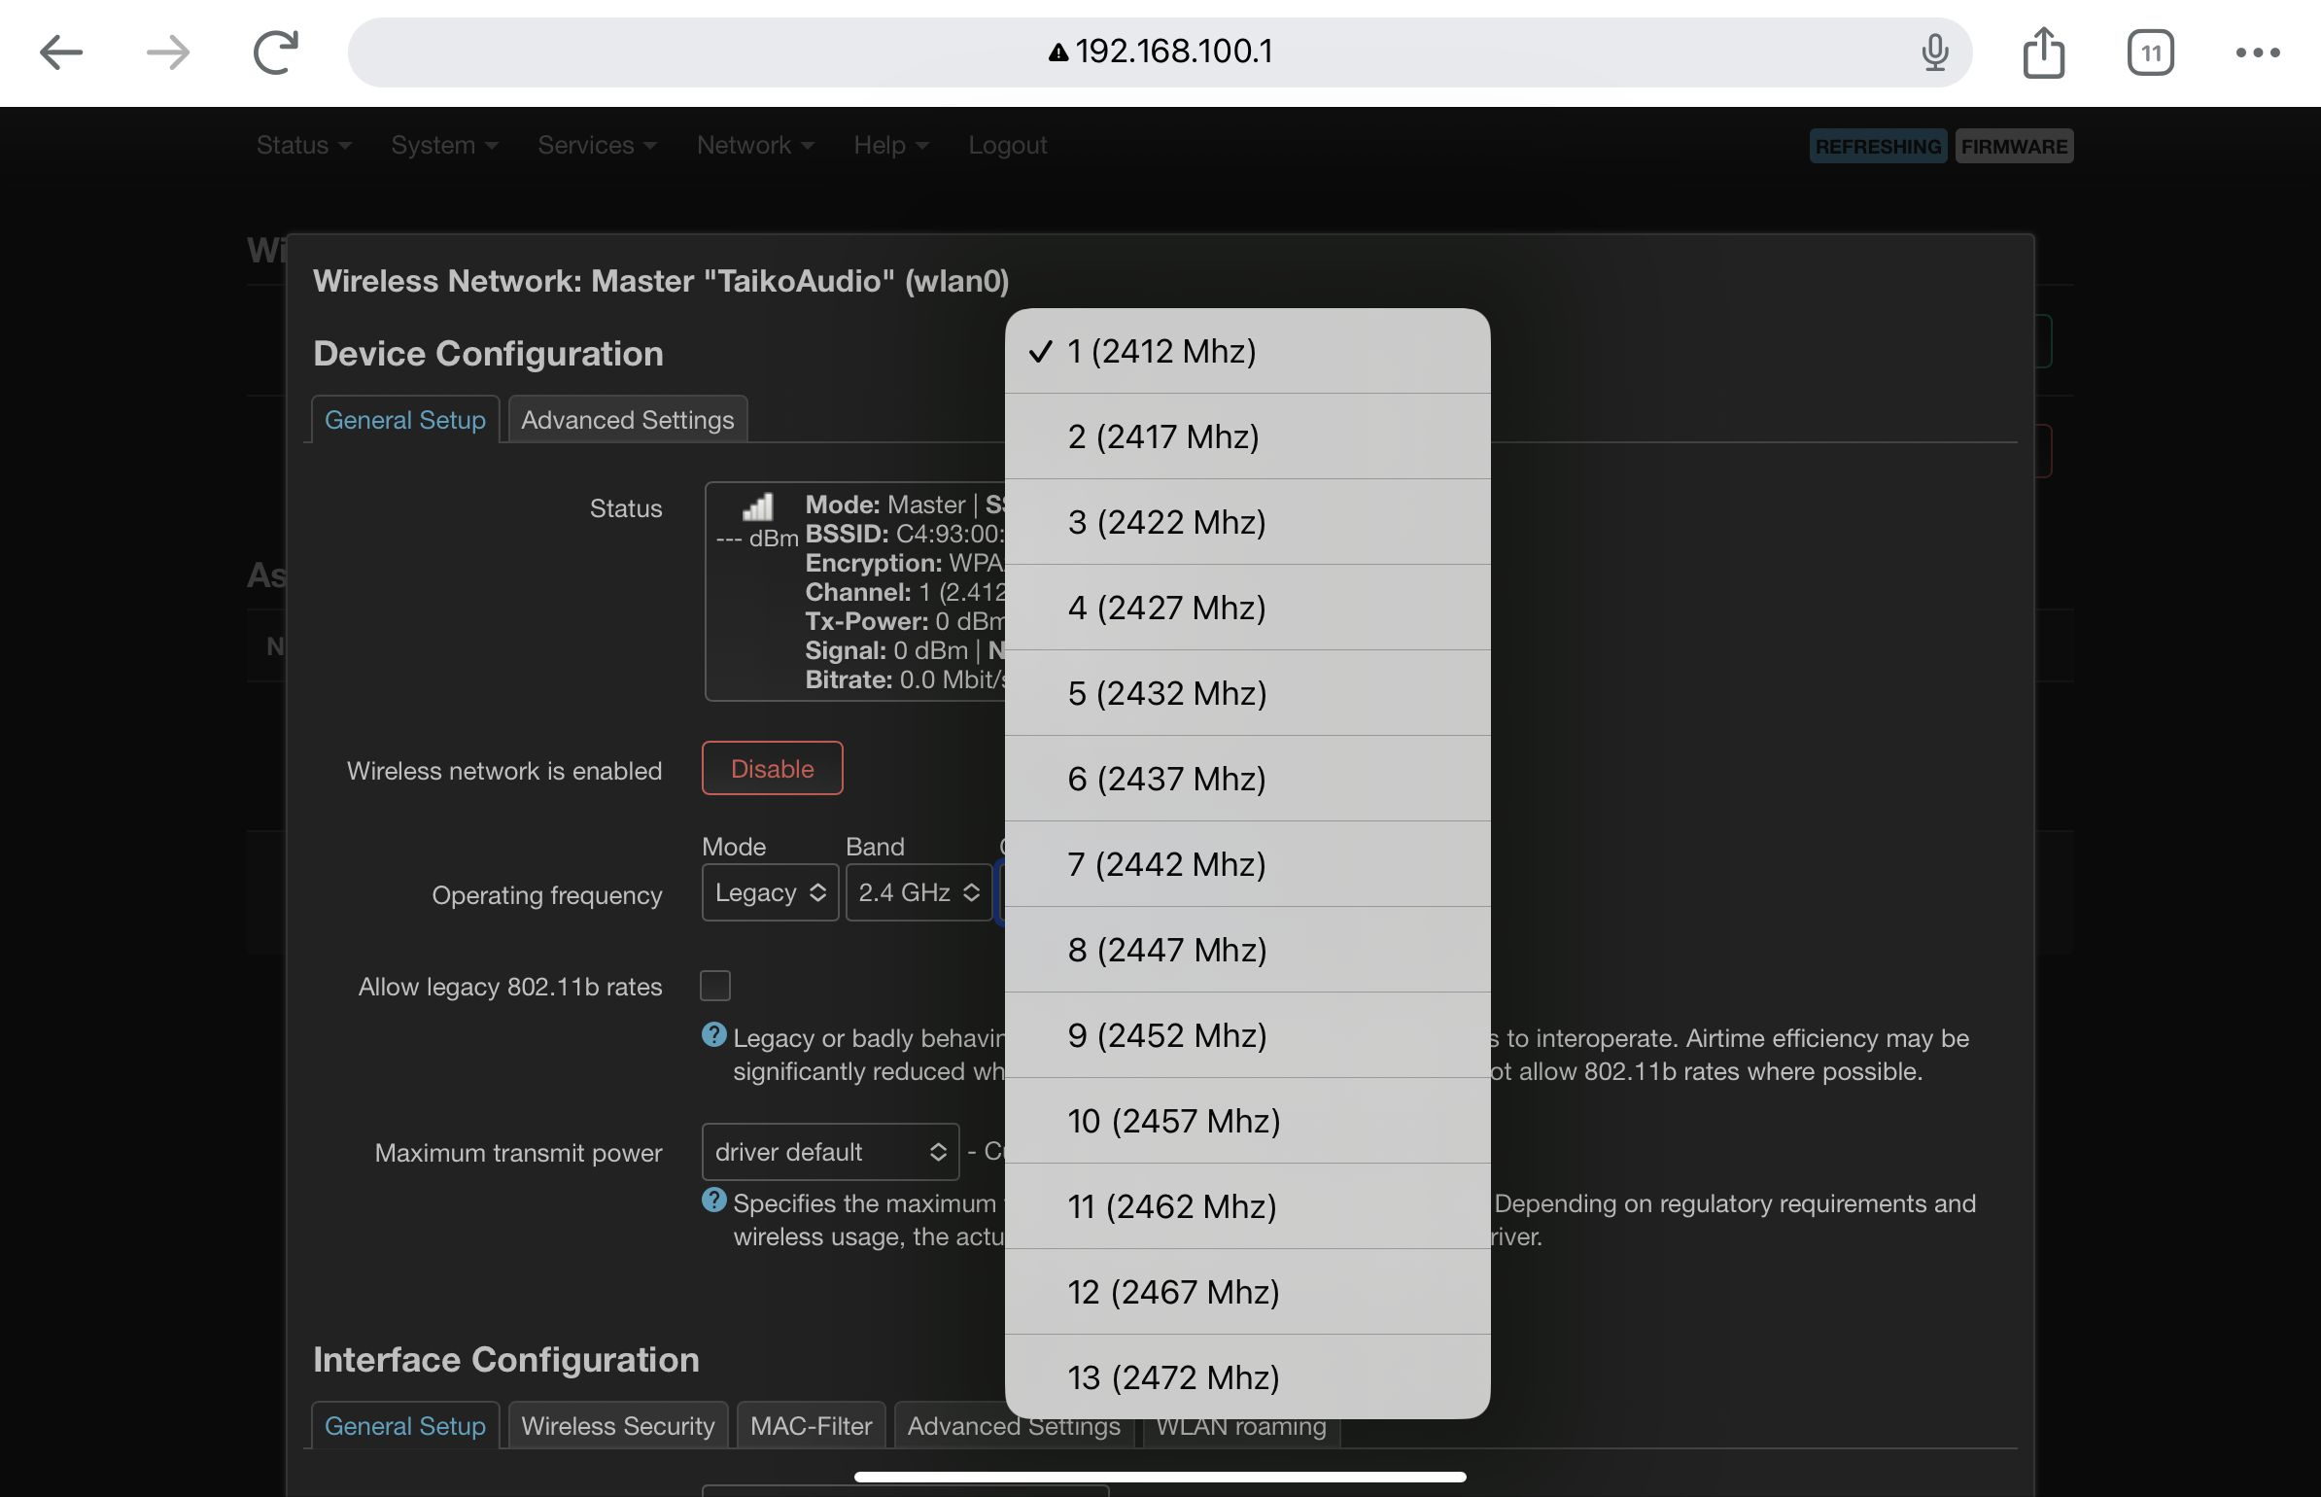Image resolution: width=2321 pixels, height=1497 pixels.
Task: Tap the 192.168.100.1 address bar
Action: [x=1160, y=52]
